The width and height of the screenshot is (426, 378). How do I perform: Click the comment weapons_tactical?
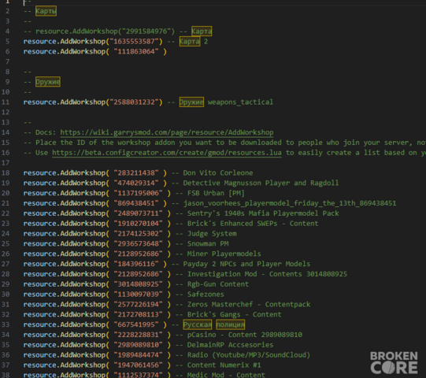(x=240, y=102)
